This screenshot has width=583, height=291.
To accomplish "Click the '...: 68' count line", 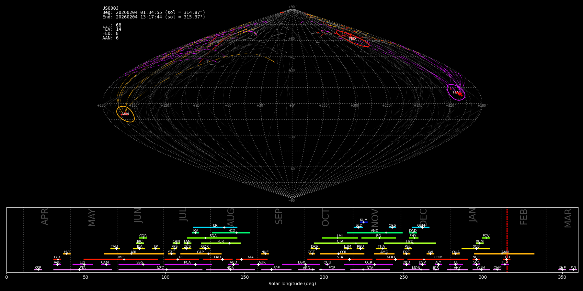I will (x=112, y=25).
